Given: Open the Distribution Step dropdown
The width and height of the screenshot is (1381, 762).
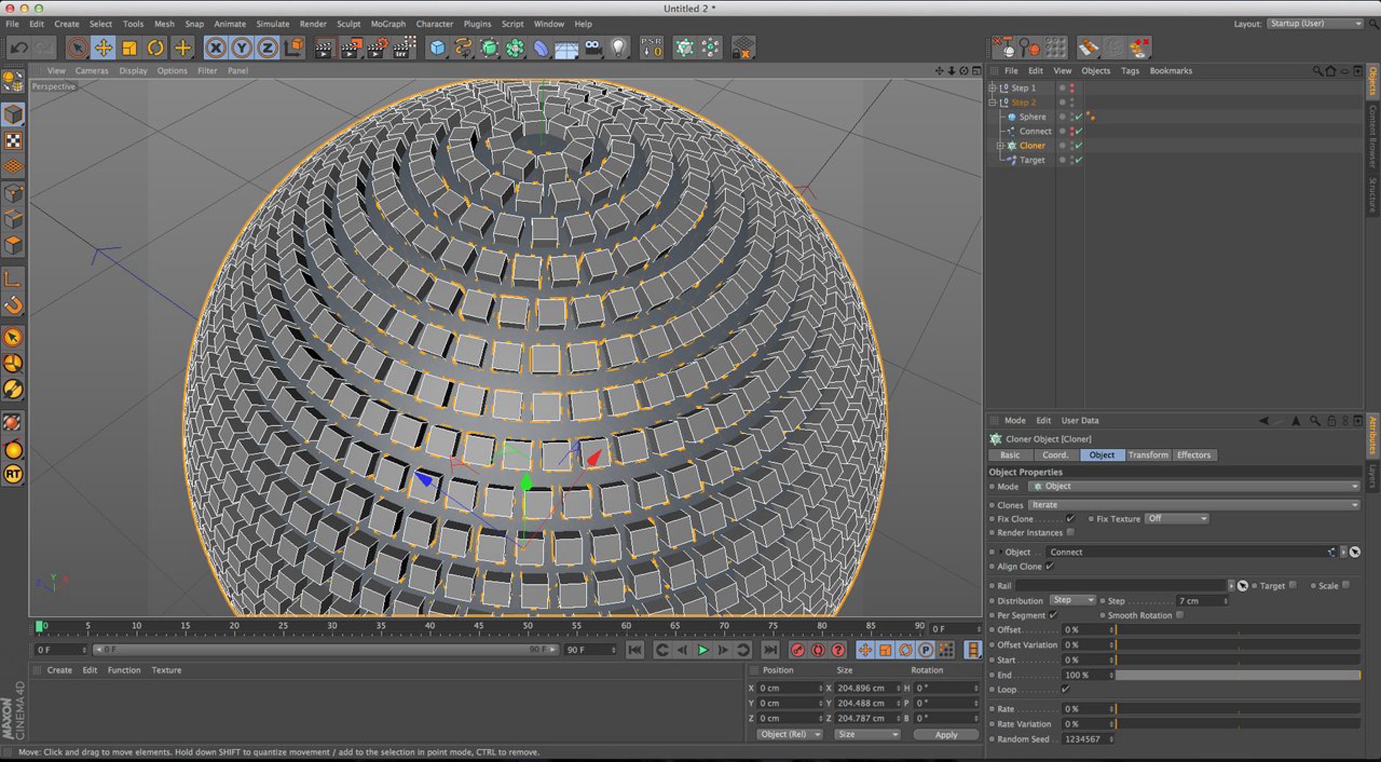Looking at the screenshot, I should (1072, 600).
